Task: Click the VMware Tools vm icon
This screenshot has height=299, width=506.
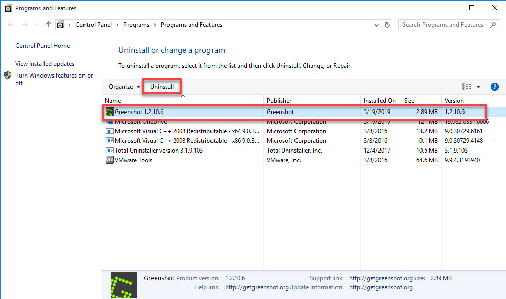Action: coord(110,160)
